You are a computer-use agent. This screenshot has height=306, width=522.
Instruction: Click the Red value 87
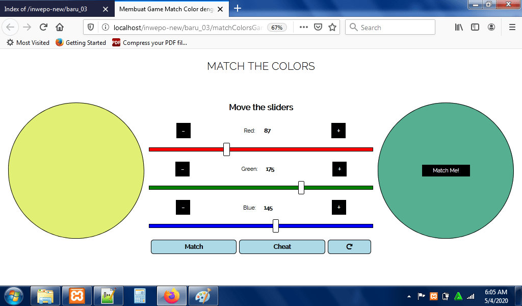[x=267, y=131]
